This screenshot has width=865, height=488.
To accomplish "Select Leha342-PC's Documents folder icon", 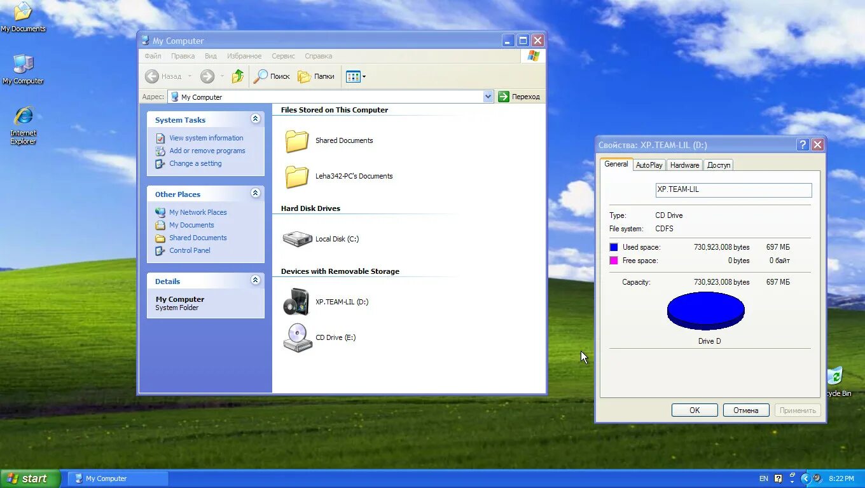I will click(x=297, y=177).
